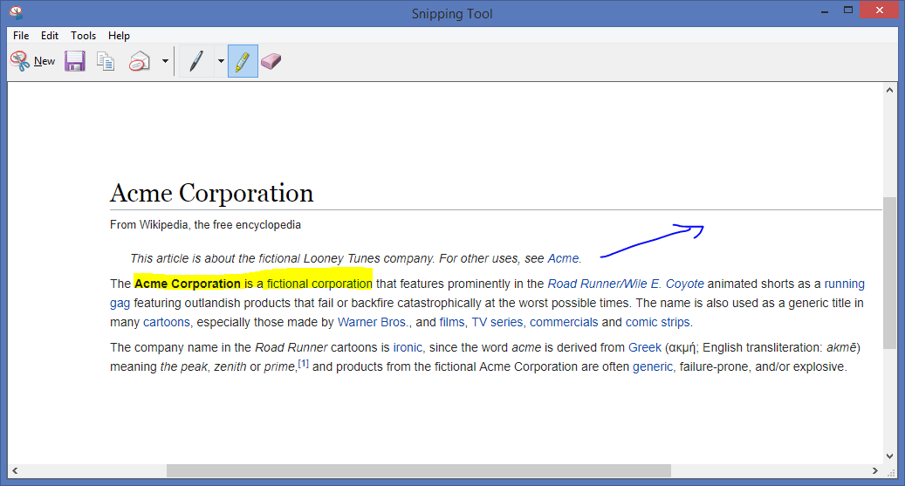
Task: Maximize the Snipping Tool window
Action: tap(848, 10)
